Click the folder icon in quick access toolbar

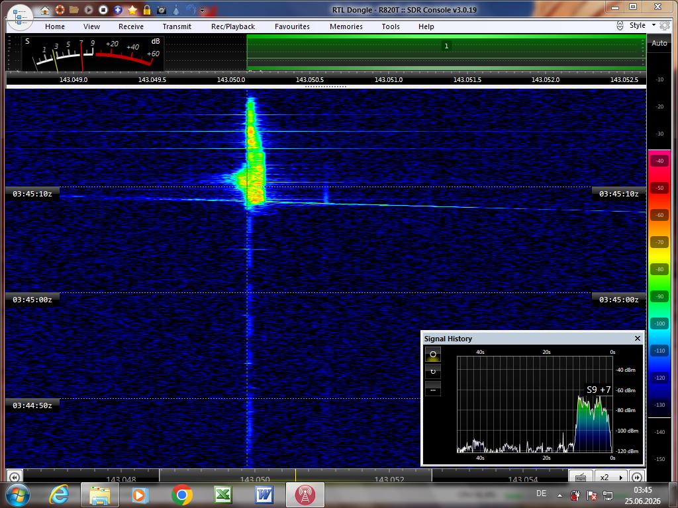[x=74, y=9]
